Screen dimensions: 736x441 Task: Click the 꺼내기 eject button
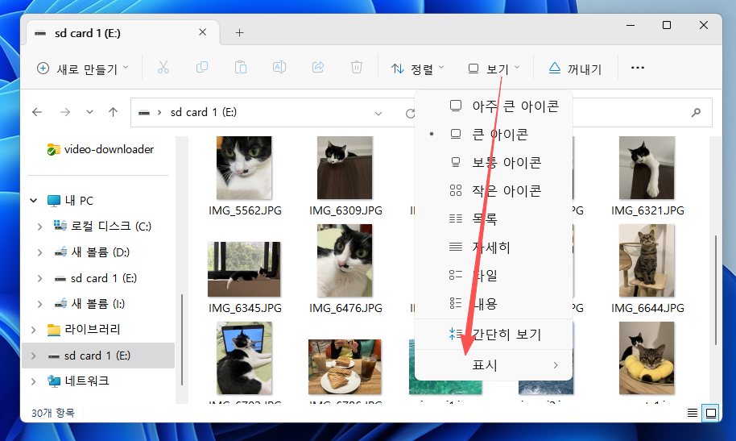tap(575, 69)
